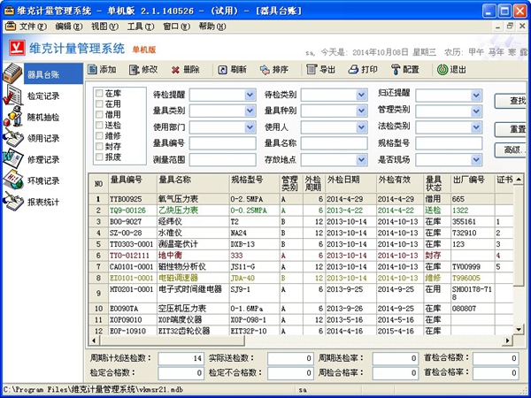
Task: Click the 查找 search button
Action: click(511, 101)
